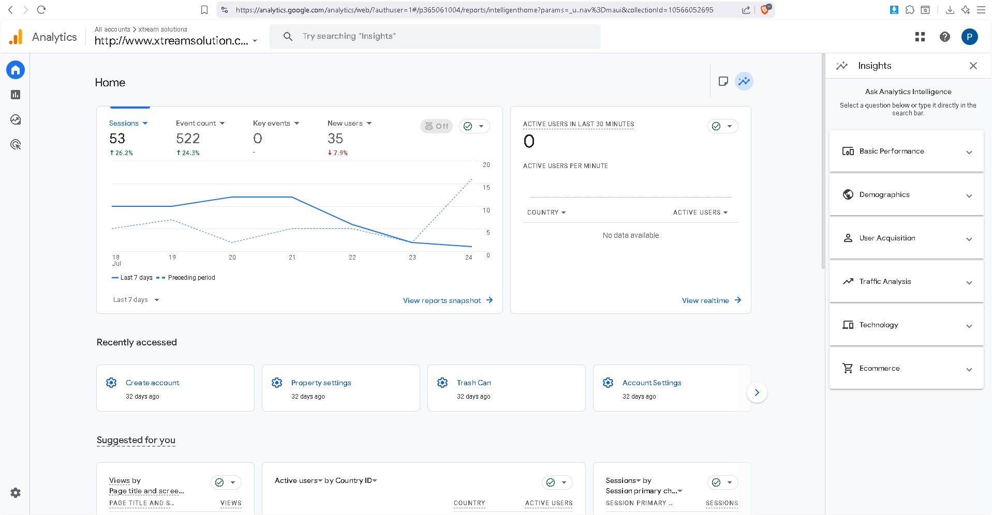Click the Insights search input field
Screen dimensions: 992x515
tap(435, 36)
